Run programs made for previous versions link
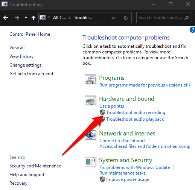Image resolution: width=195 pixels, height=190 pixels. click(145, 85)
